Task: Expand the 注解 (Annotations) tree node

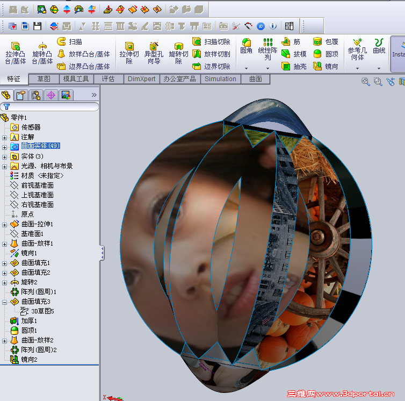Action: pyautogui.click(x=4, y=138)
